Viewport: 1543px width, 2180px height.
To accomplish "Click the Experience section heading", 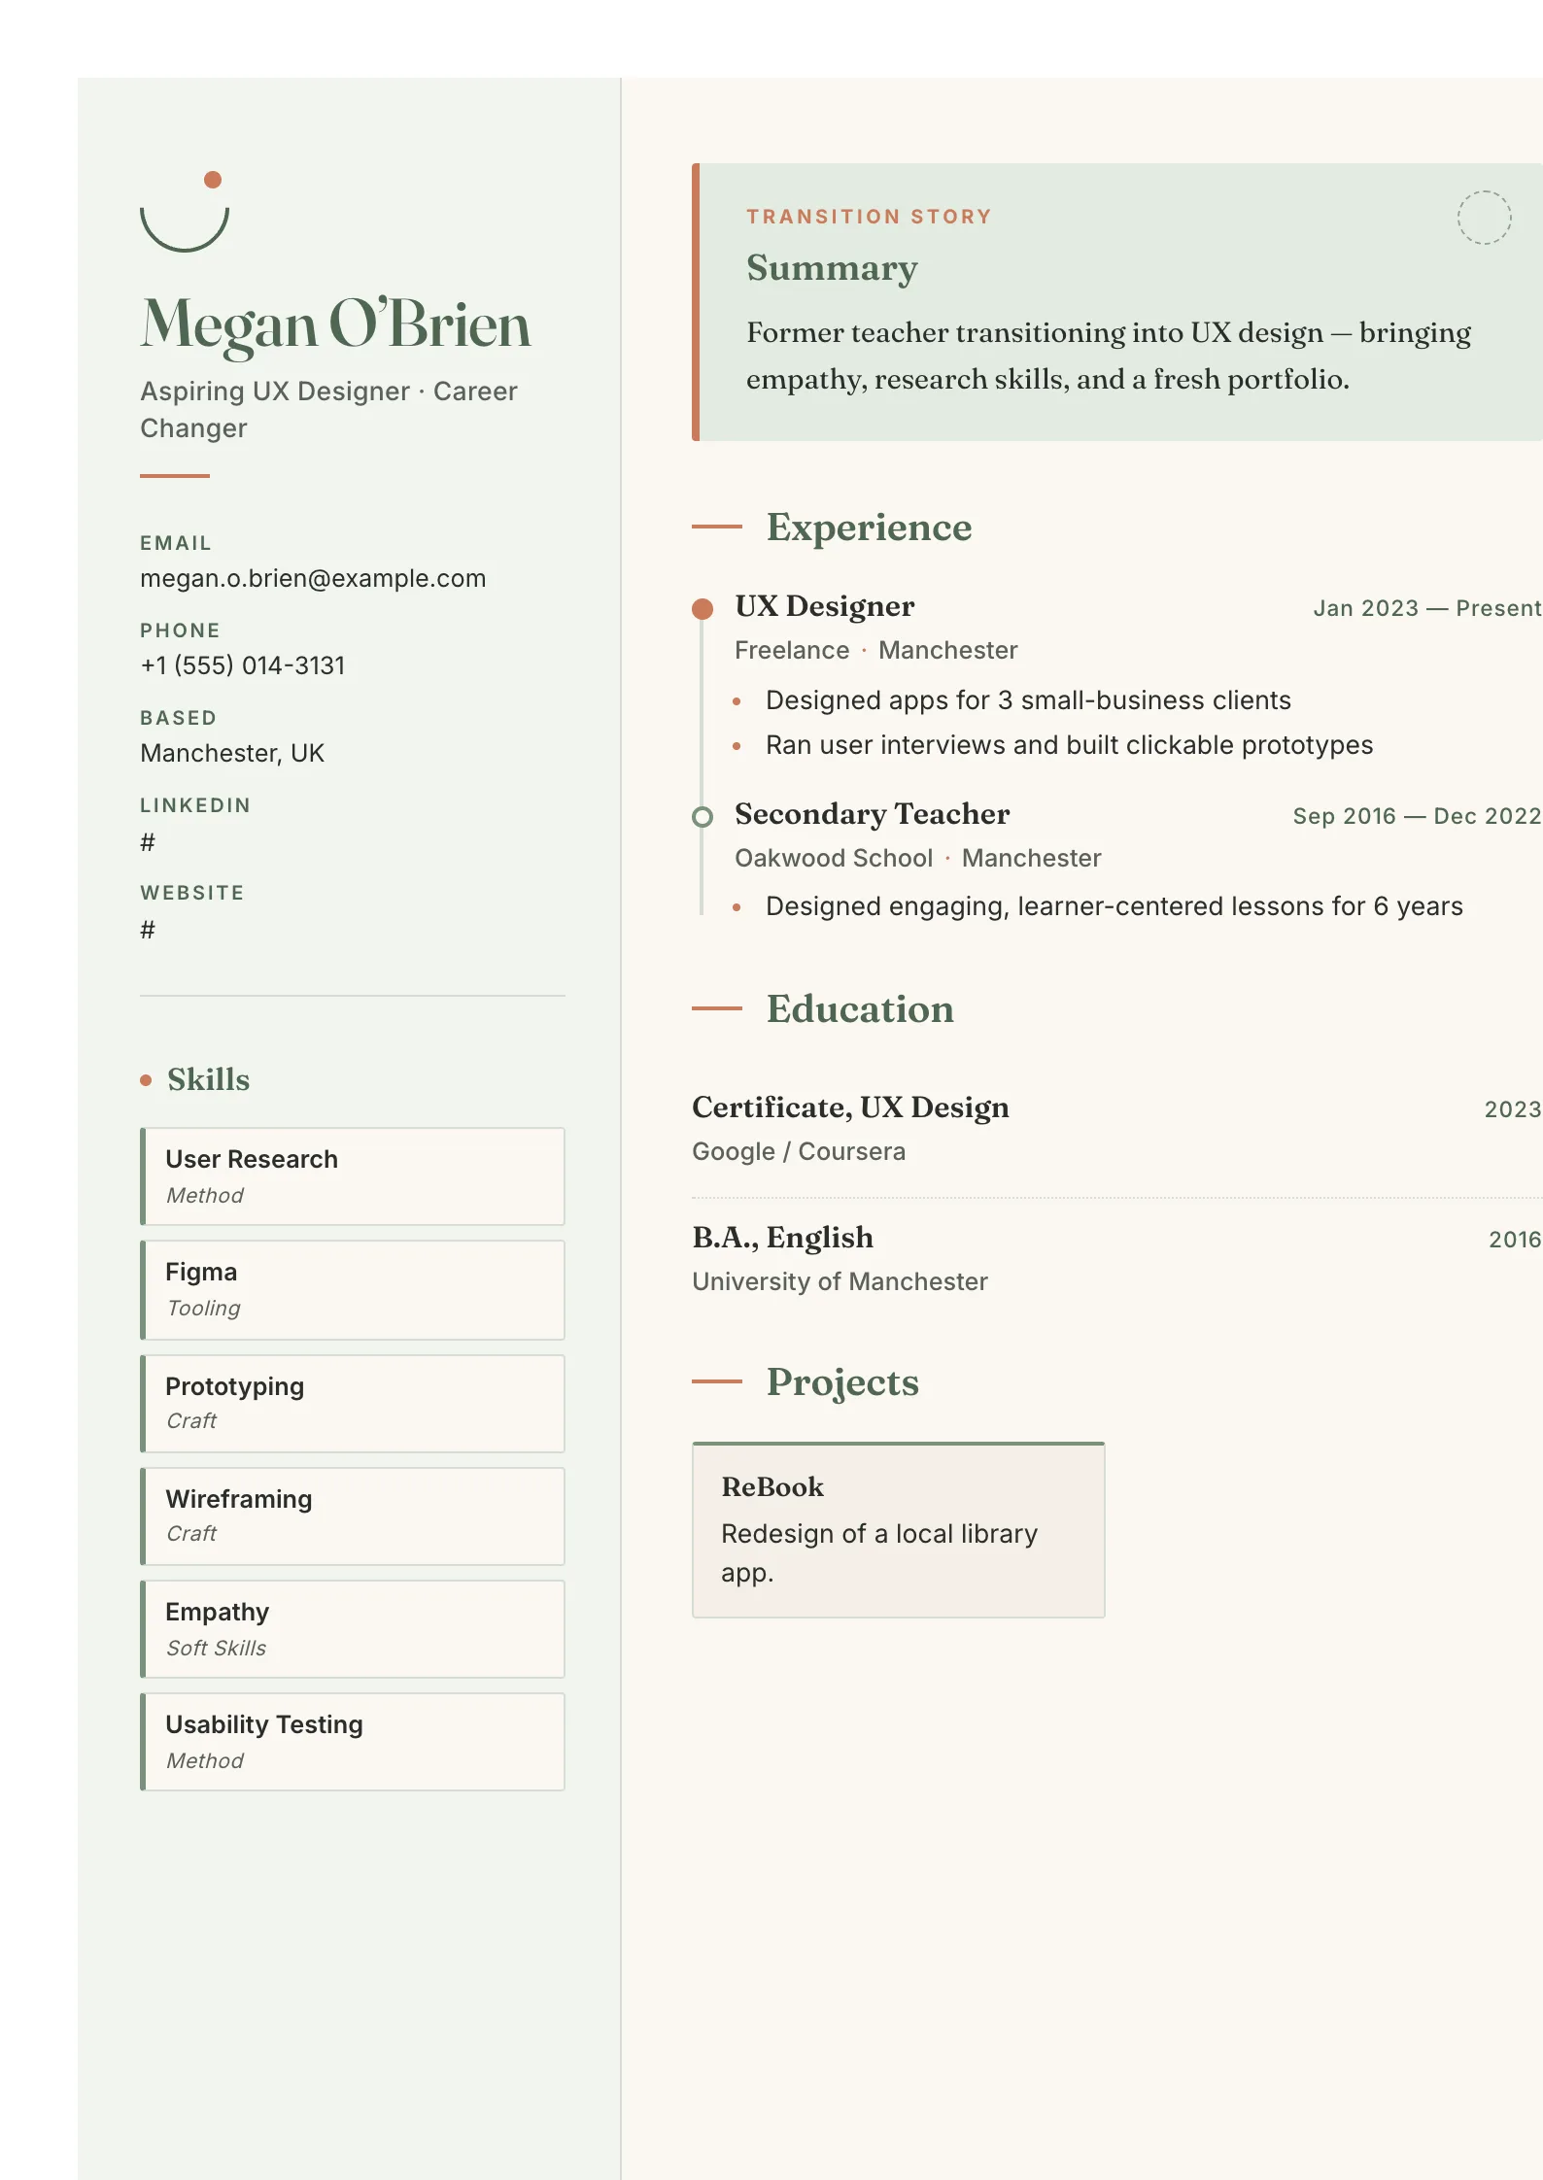I will pyautogui.click(x=869, y=528).
